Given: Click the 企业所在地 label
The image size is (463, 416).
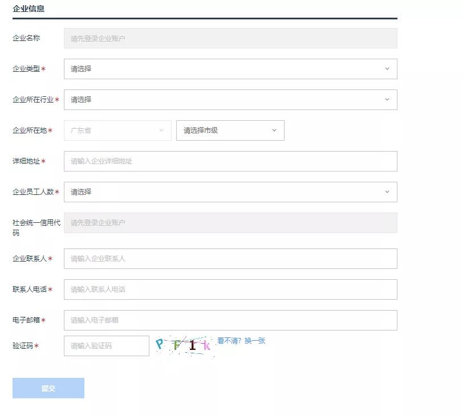Looking at the screenshot, I should (x=30, y=130).
